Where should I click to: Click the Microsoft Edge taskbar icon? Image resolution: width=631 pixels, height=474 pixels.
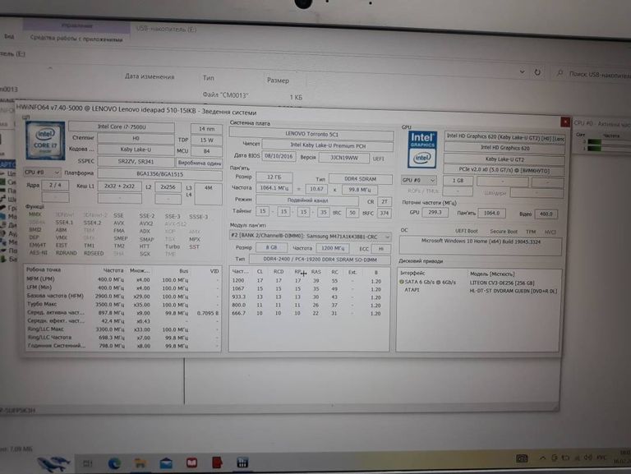[x=115, y=462]
